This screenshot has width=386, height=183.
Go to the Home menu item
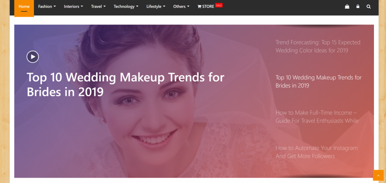tap(24, 8)
